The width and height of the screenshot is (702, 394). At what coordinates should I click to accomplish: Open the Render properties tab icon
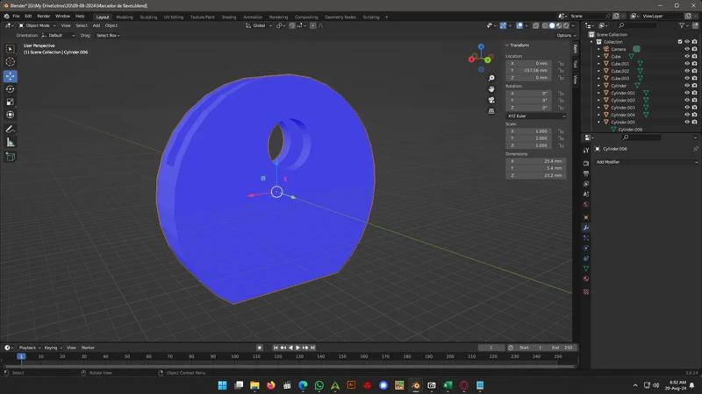[586, 163]
